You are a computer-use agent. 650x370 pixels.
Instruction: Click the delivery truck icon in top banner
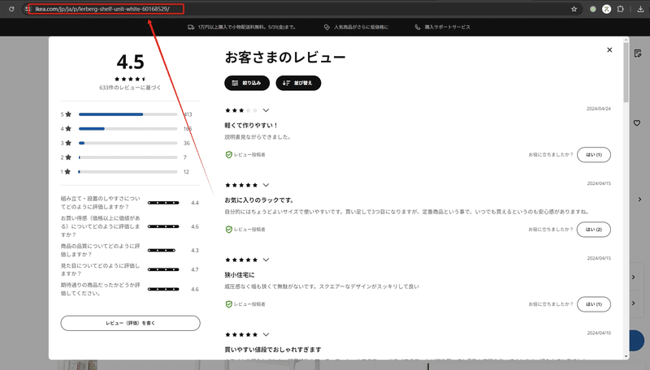click(191, 27)
